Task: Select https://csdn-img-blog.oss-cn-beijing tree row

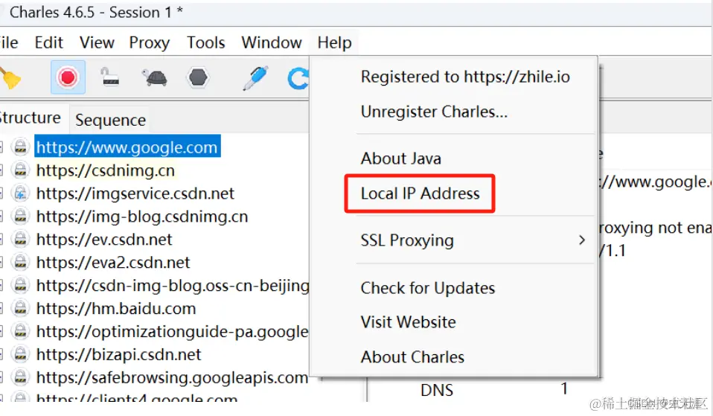Action: [173, 286]
